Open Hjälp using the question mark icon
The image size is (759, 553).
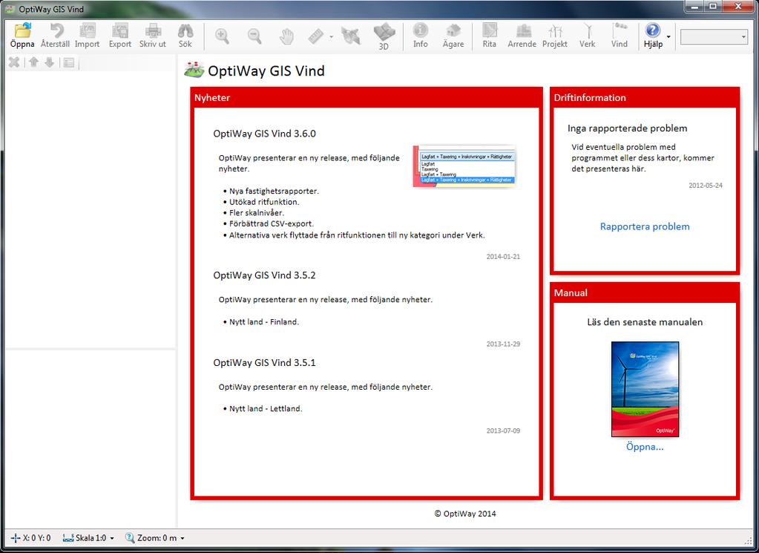[652, 30]
